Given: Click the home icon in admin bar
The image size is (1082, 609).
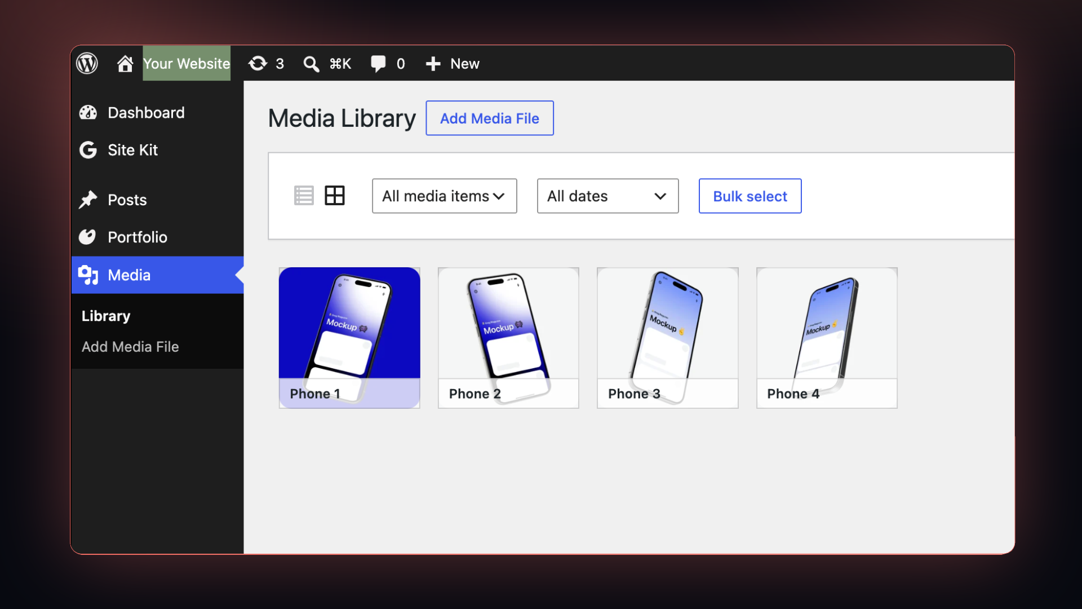Looking at the screenshot, I should (125, 63).
